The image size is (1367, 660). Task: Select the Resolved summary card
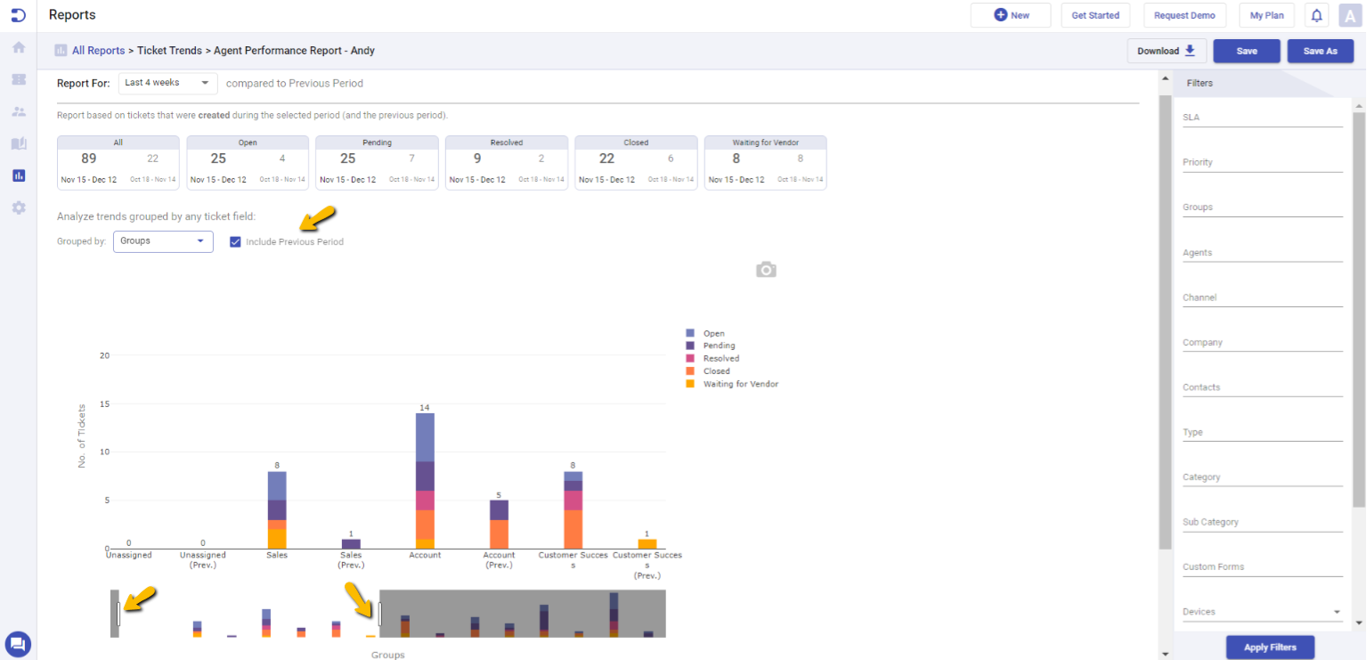507,162
